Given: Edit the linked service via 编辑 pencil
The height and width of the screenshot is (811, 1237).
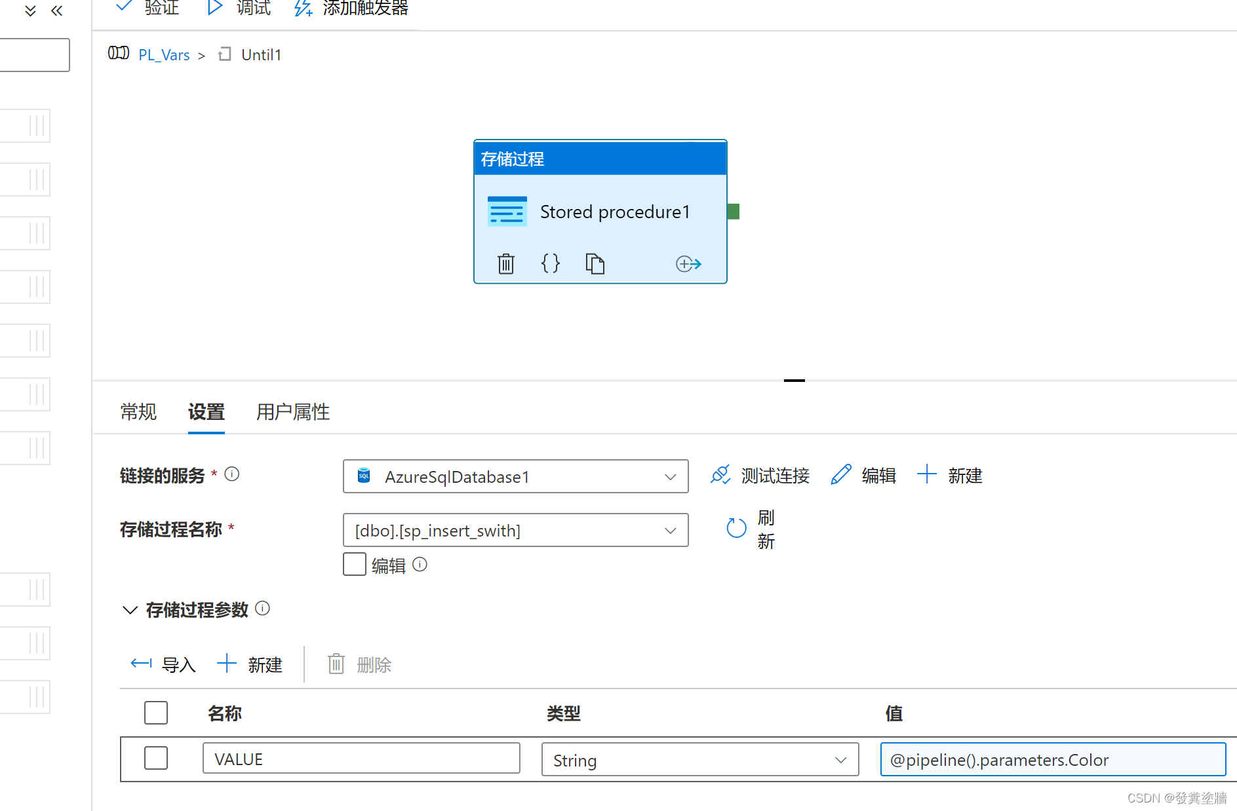Looking at the screenshot, I should coord(863,476).
